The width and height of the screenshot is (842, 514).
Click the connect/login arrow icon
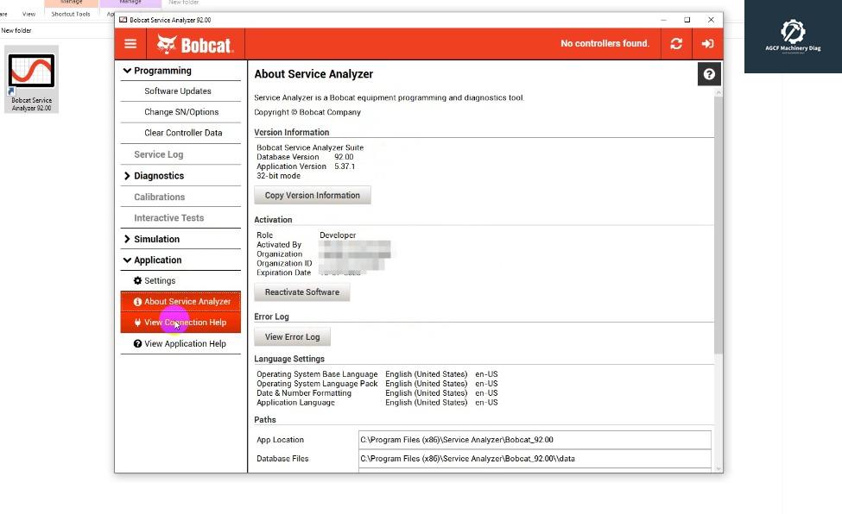707,44
